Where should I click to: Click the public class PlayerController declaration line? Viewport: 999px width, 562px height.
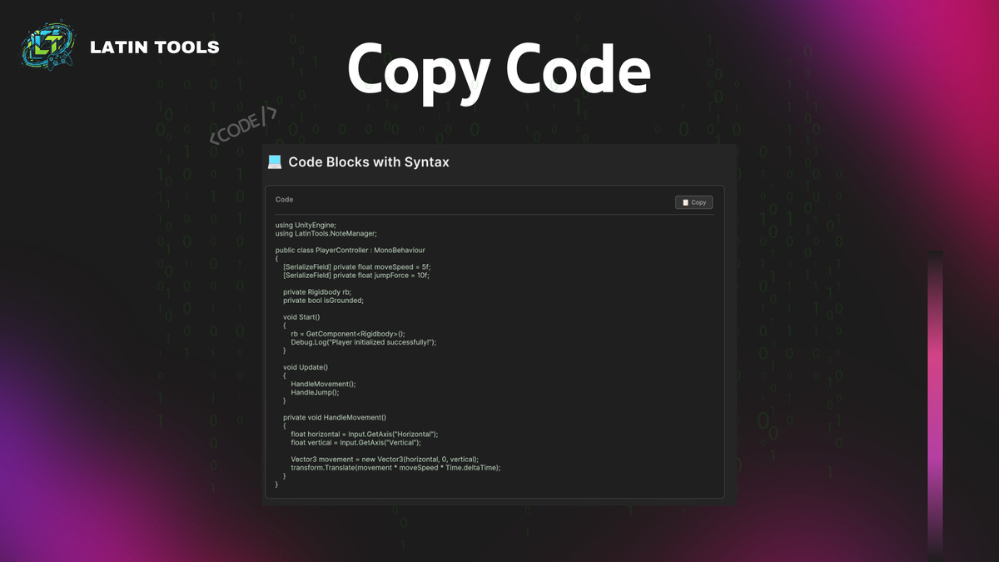click(x=350, y=250)
